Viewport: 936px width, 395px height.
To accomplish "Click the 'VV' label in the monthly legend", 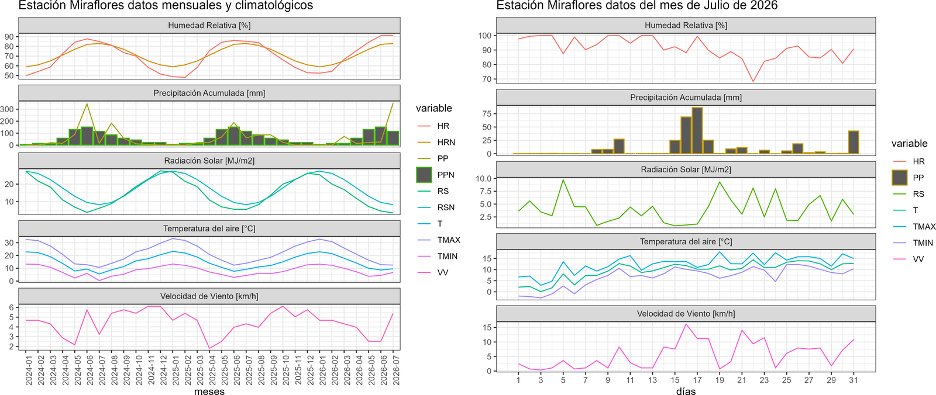I will coord(443,273).
